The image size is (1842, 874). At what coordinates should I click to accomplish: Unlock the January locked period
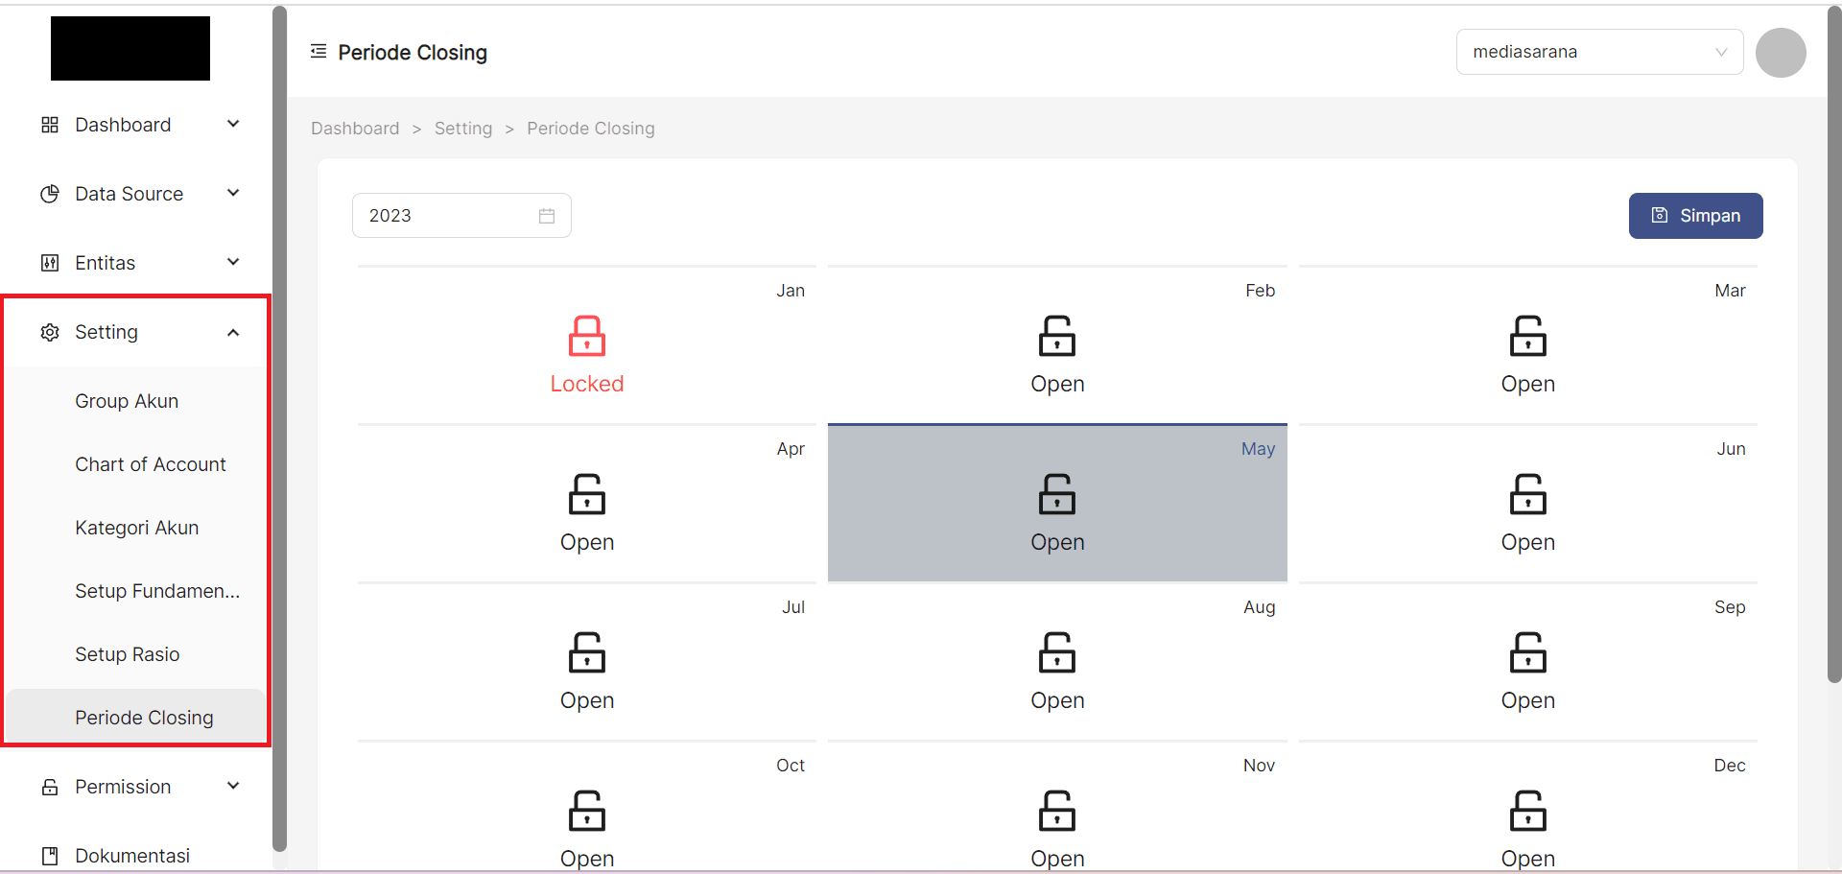click(586, 337)
